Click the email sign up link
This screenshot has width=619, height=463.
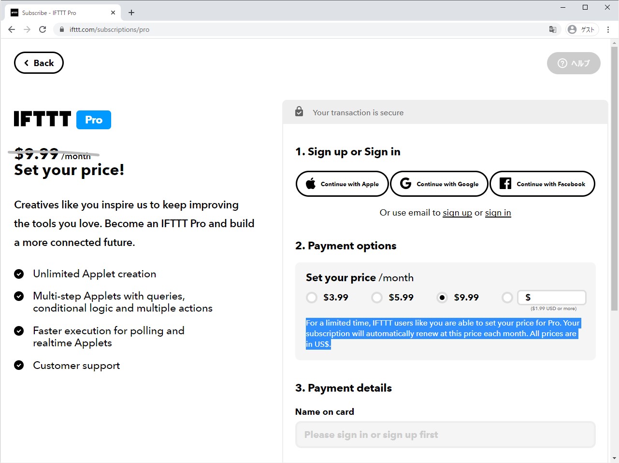point(457,213)
